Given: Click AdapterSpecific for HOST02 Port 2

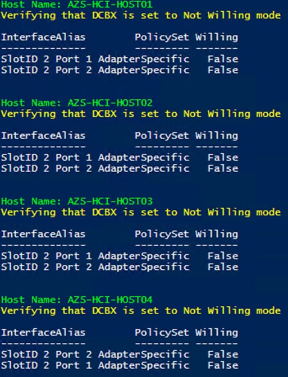Looking at the screenshot, I should coord(144,169).
